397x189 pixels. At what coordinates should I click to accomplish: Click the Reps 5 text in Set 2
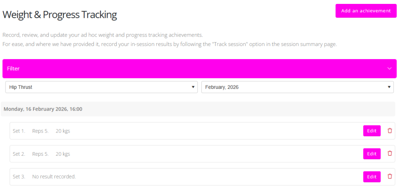click(40, 154)
